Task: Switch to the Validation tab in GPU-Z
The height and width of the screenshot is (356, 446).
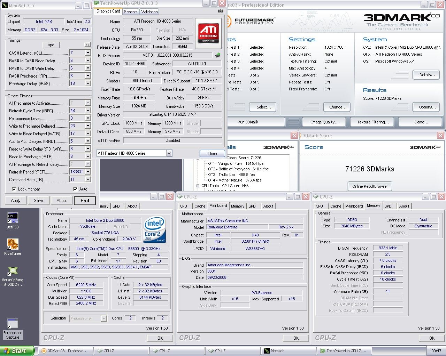Action: (x=149, y=11)
